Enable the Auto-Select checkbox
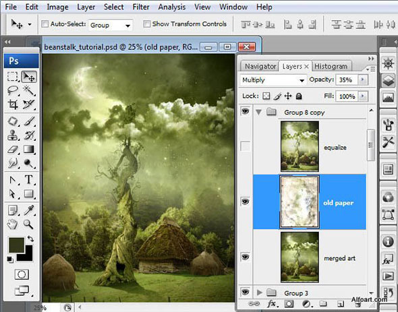This screenshot has width=398, height=312. point(45,24)
